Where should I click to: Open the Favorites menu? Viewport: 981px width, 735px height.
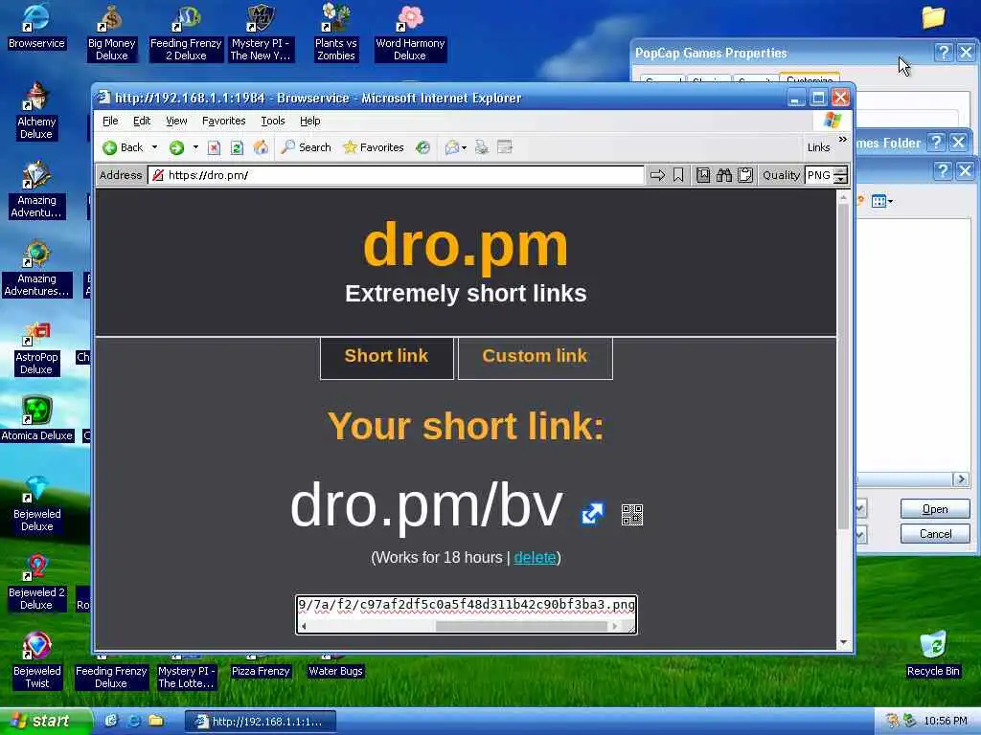(x=223, y=121)
